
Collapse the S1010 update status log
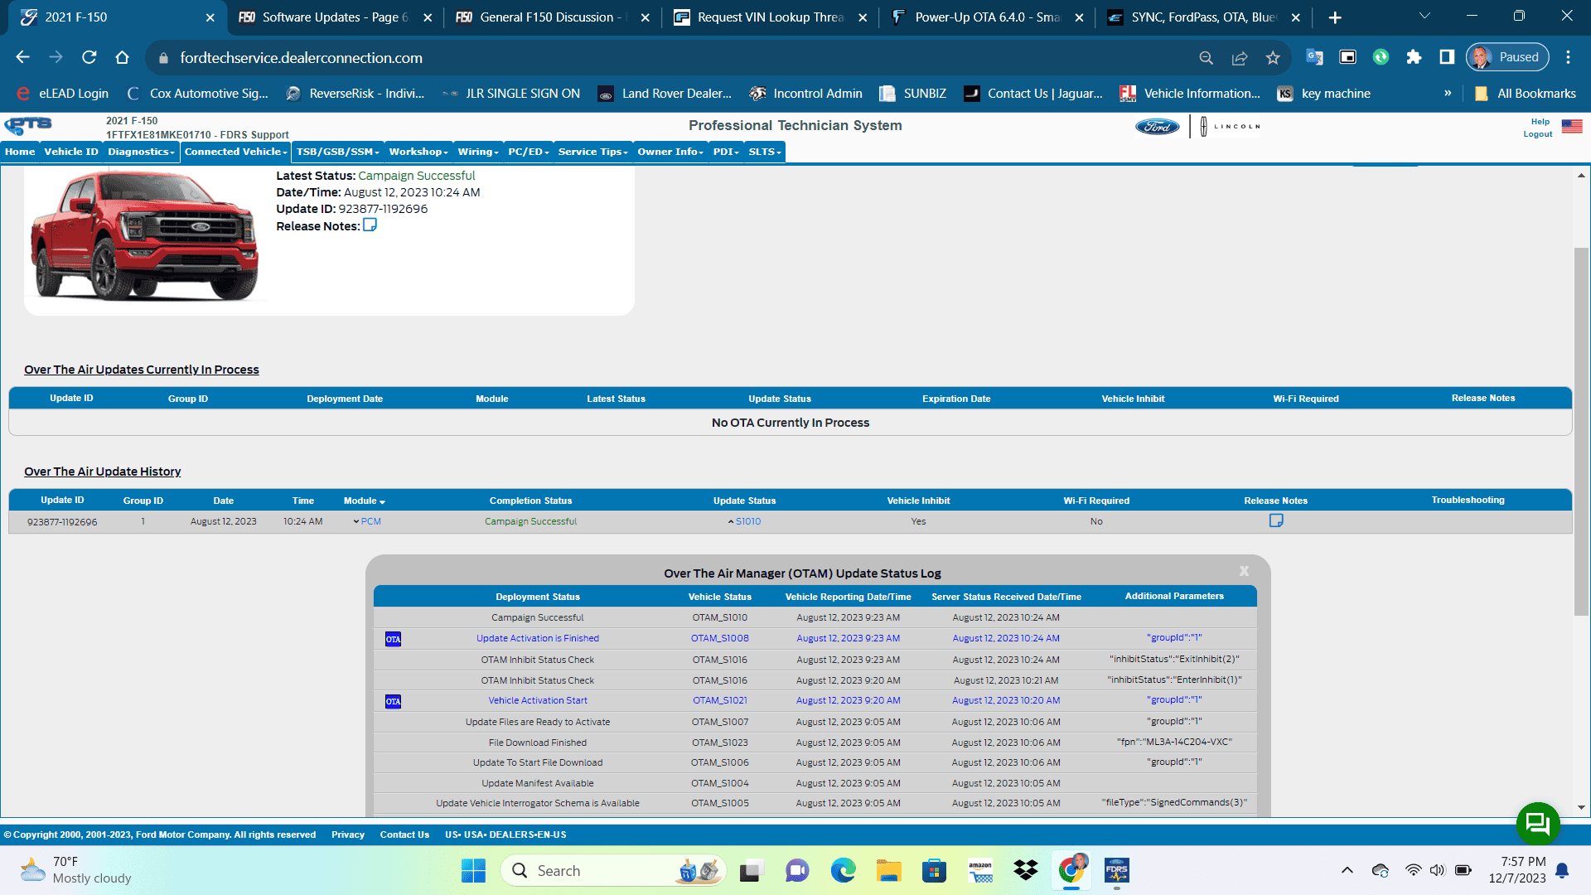(x=744, y=521)
